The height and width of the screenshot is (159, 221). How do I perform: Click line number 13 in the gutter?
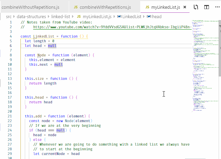10,78
